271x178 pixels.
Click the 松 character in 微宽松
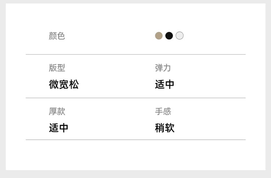tap(74, 84)
